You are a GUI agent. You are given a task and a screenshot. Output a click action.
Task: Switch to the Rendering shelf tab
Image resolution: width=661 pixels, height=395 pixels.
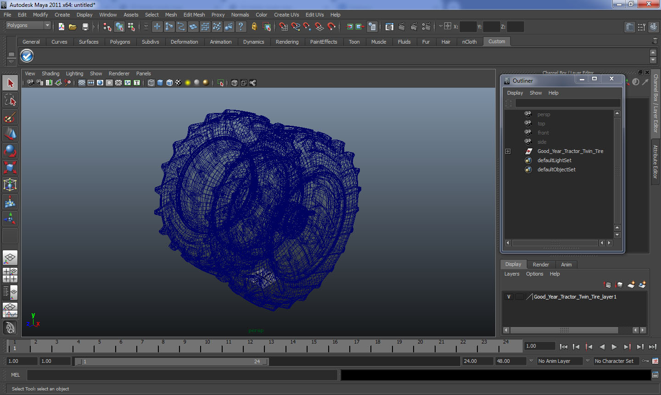tap(287, 42)
